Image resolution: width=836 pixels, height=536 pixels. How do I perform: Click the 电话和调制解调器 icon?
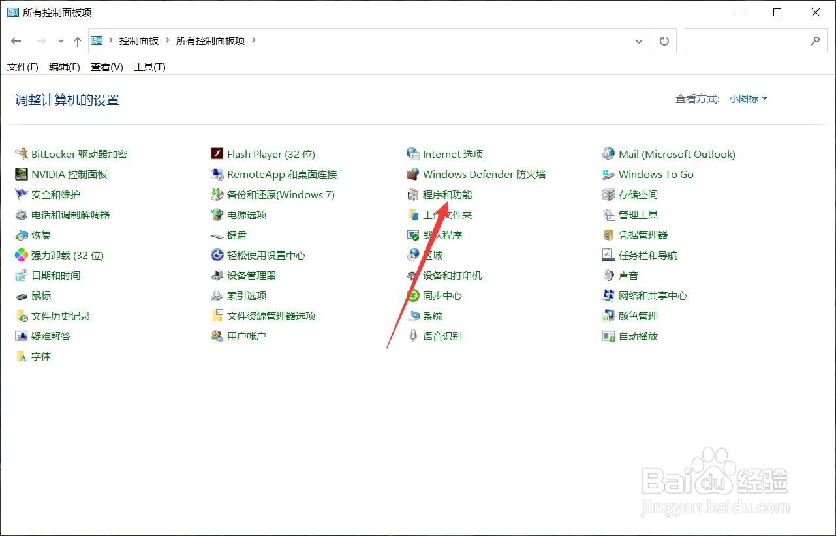[22, 215]
